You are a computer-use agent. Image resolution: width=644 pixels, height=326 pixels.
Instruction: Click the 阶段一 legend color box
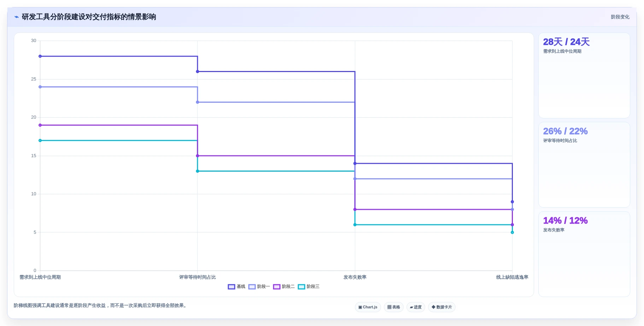coord(252,287)
